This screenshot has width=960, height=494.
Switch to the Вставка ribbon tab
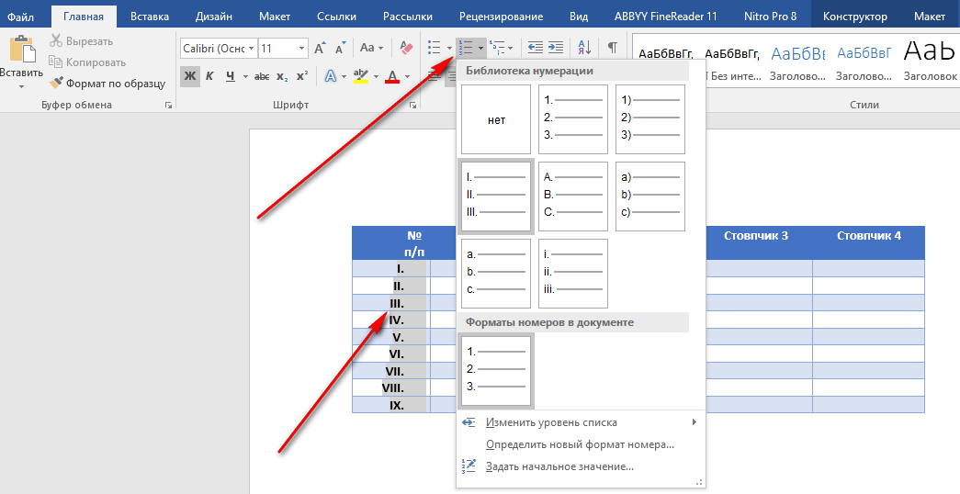tap(149, 17)
